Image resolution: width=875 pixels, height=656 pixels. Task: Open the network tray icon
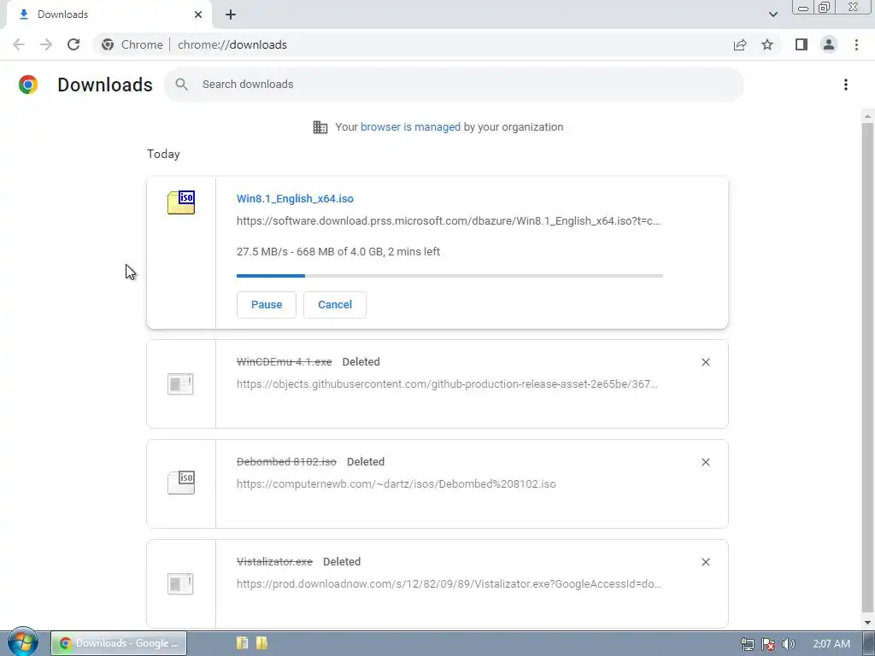coord(747,644)
